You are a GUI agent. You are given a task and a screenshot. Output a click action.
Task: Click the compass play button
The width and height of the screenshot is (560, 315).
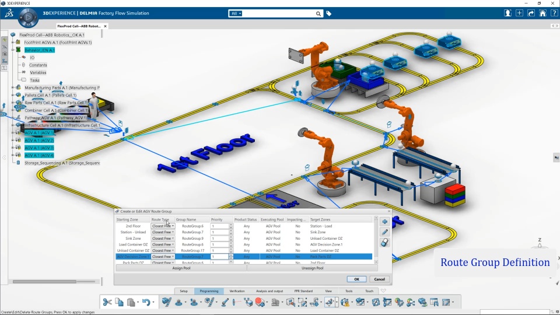(28, 17)
